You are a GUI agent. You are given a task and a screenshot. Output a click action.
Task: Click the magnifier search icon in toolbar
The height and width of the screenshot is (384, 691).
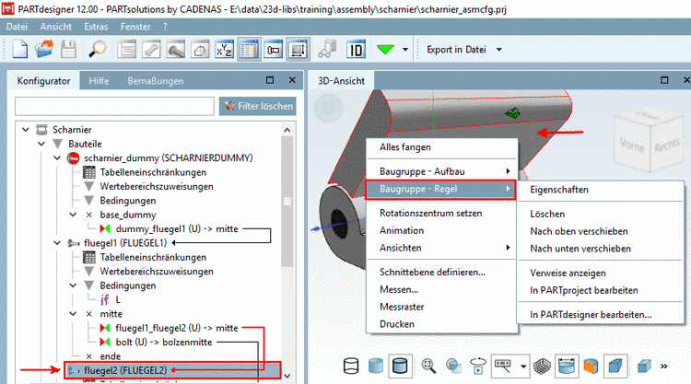tap(98, 50)
